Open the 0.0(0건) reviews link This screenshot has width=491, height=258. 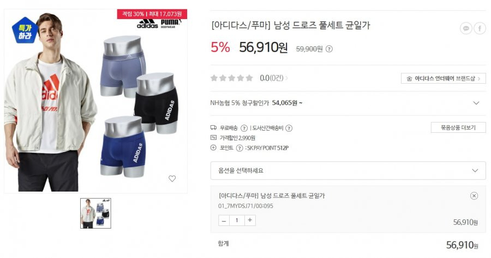pyautogui.click(x=273, y=78)
